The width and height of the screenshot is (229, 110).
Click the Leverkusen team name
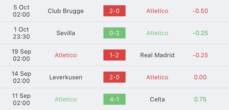tap(66, 77)
